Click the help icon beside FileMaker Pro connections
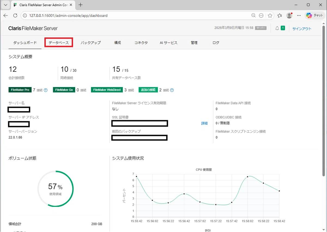327x232 pixels. point(46,90)
